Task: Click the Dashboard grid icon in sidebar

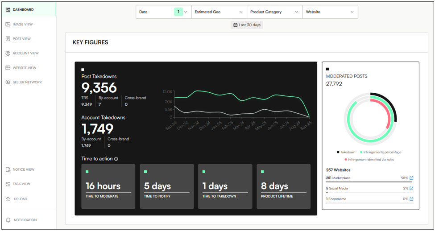Action: tap(8, 10)
